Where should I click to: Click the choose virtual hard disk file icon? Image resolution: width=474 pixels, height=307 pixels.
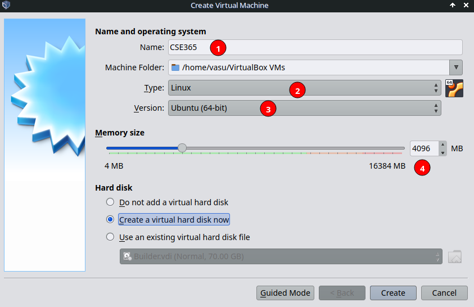[454, 256]
